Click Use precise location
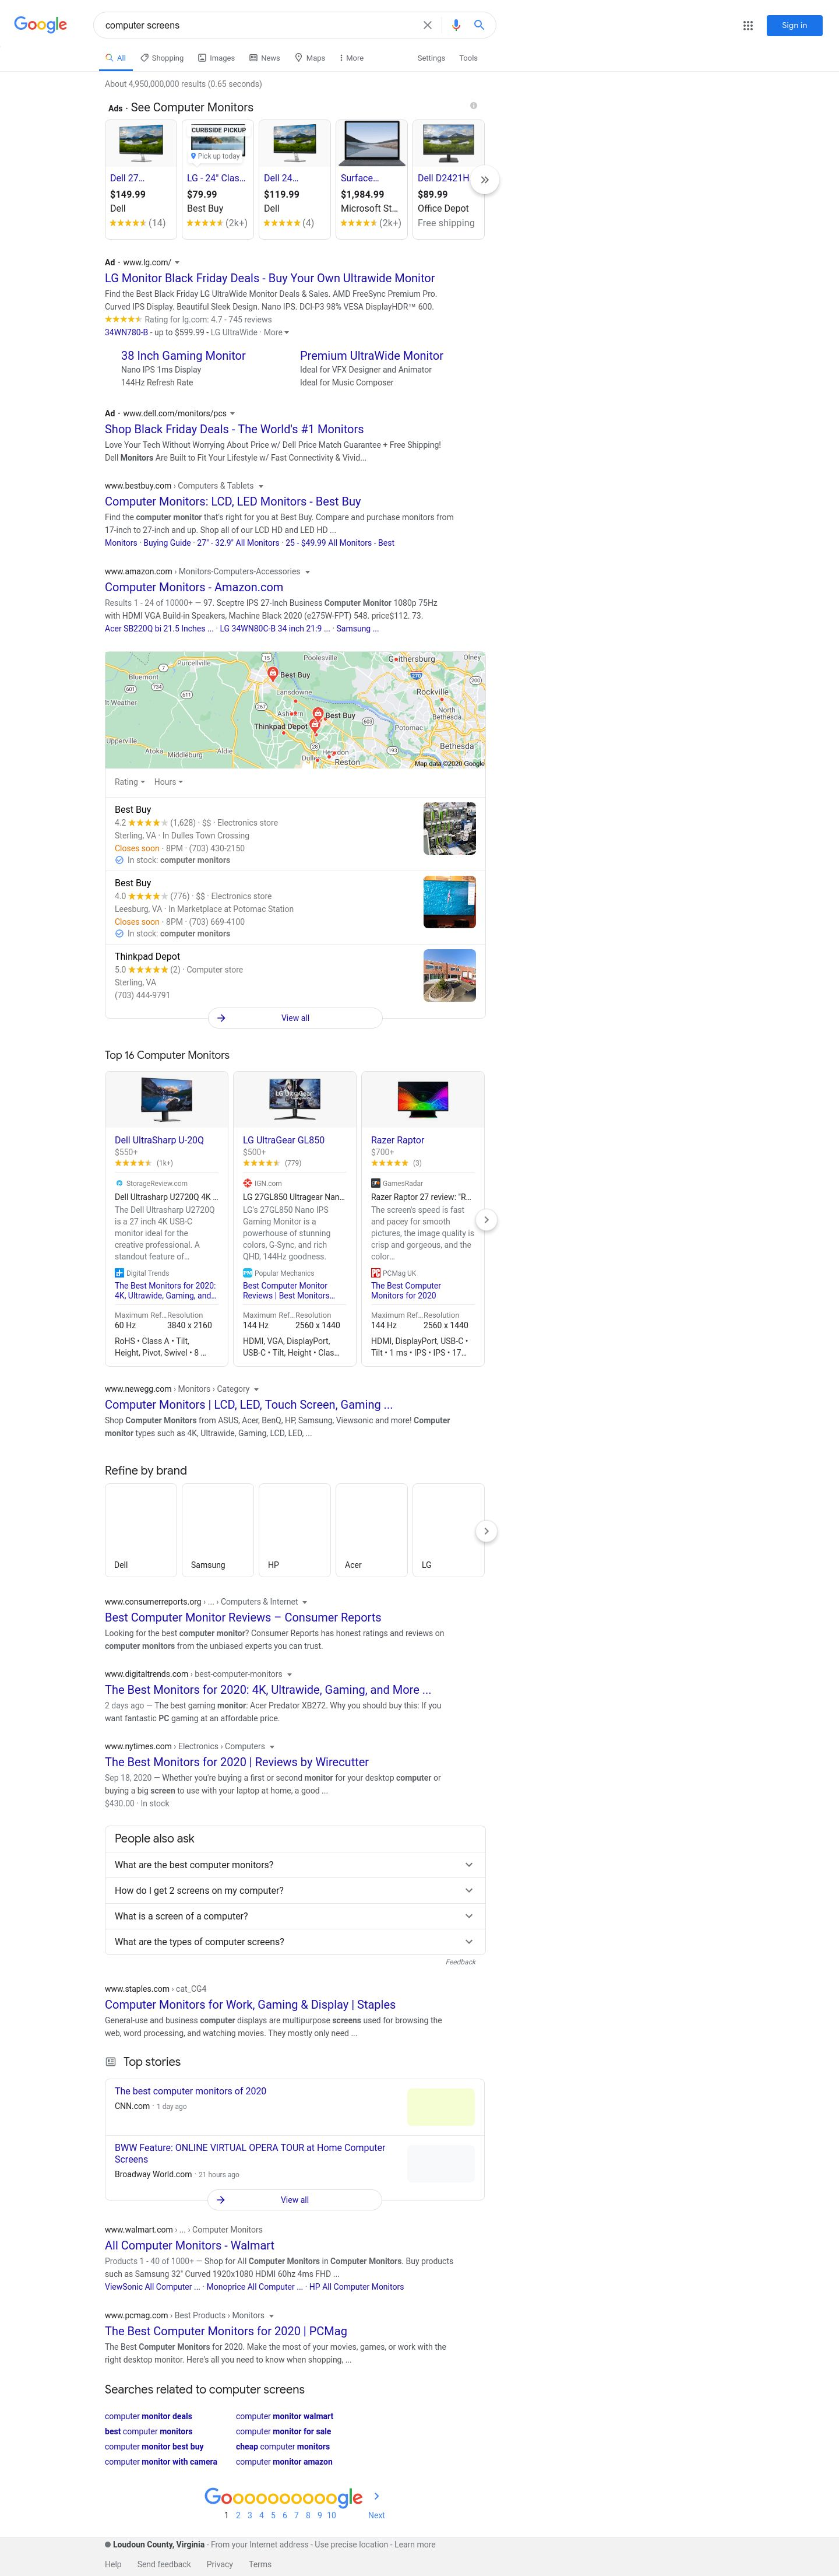This screenshot has height=2576, width=839. pos(351,2545)
